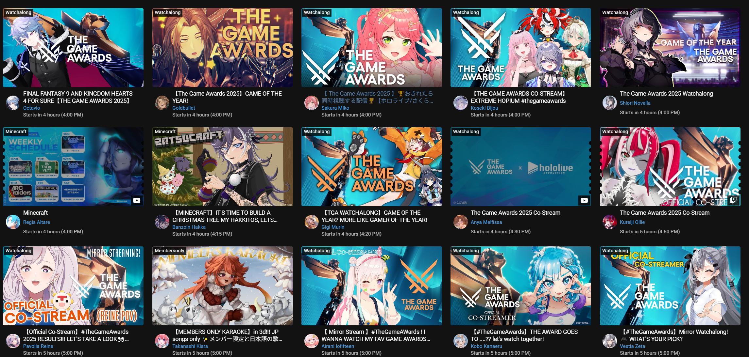The image size is (749, 357).
Task: Open the Banzoin Hakka channel link
Action: [189, 227]
